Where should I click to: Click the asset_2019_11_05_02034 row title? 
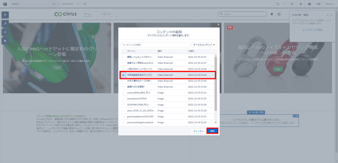point(141,111)
